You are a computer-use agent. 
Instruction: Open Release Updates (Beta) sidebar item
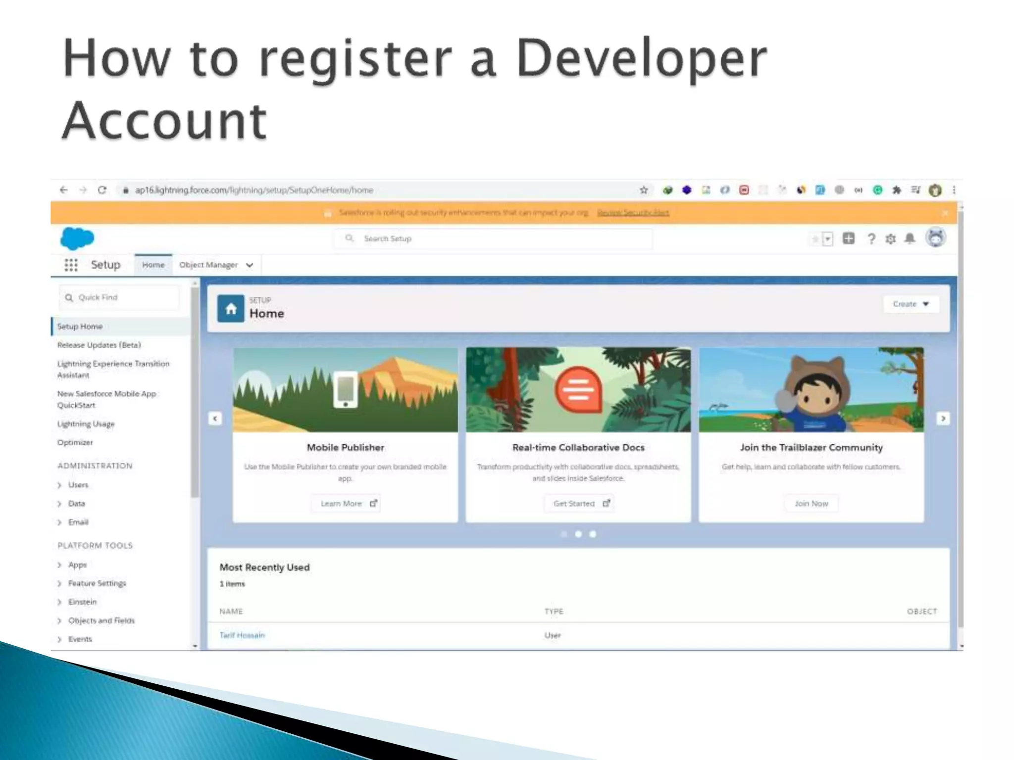99,345
